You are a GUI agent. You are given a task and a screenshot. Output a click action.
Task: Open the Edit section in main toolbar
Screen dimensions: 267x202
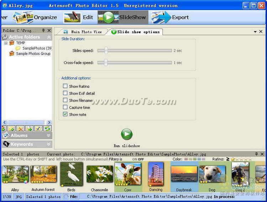(78, 17)
